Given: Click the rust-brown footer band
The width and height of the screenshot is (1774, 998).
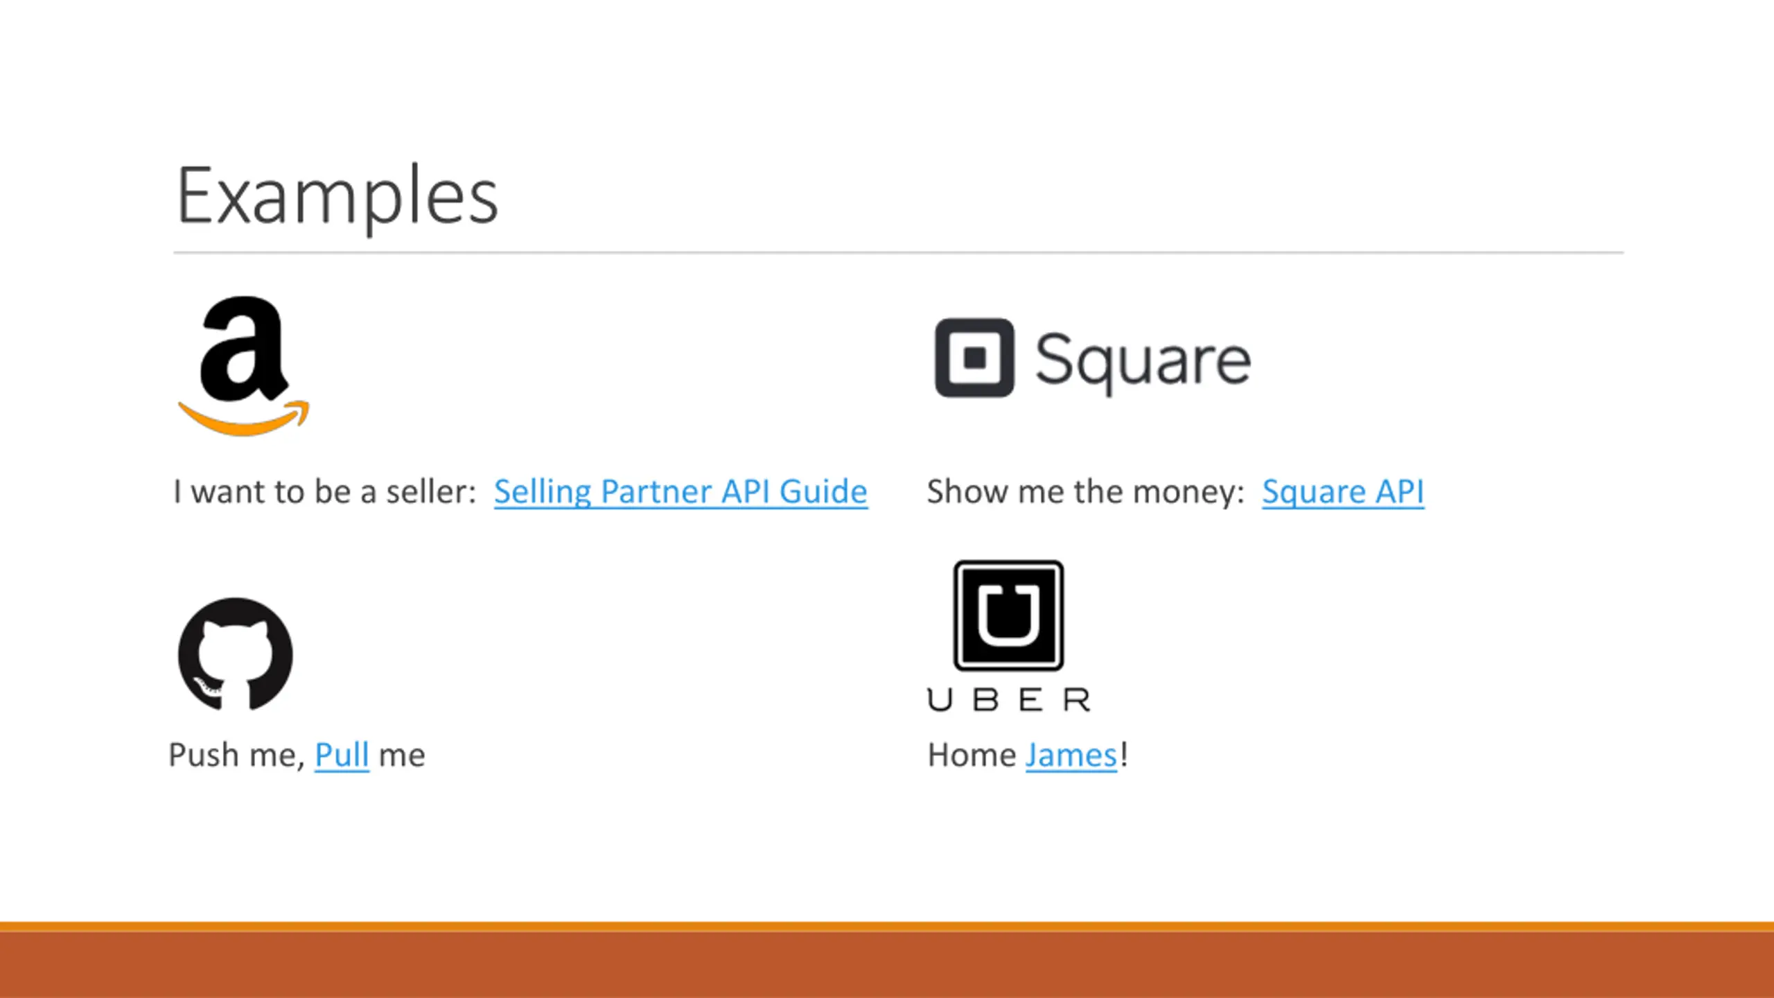Looking at the screenshot, I should (887, 965).
